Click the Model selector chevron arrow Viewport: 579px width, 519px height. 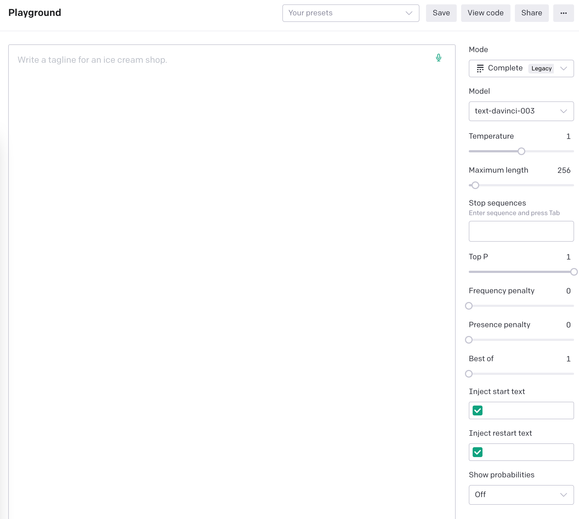pos(564,111)
